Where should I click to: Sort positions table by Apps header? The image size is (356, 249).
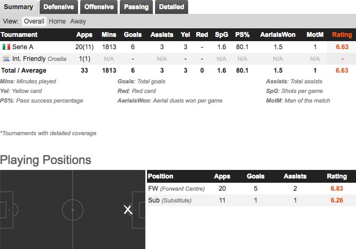tap(222, 176)
